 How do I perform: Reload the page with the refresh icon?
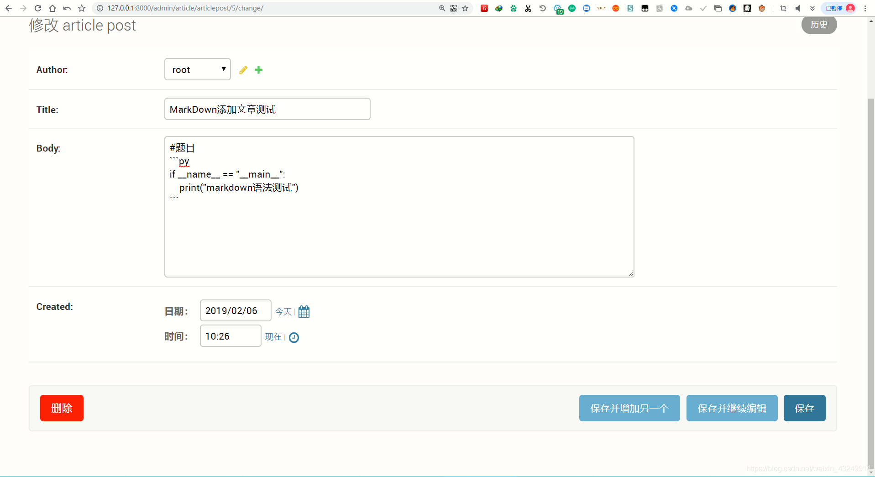pyautogui.click(x=38, y=8)
